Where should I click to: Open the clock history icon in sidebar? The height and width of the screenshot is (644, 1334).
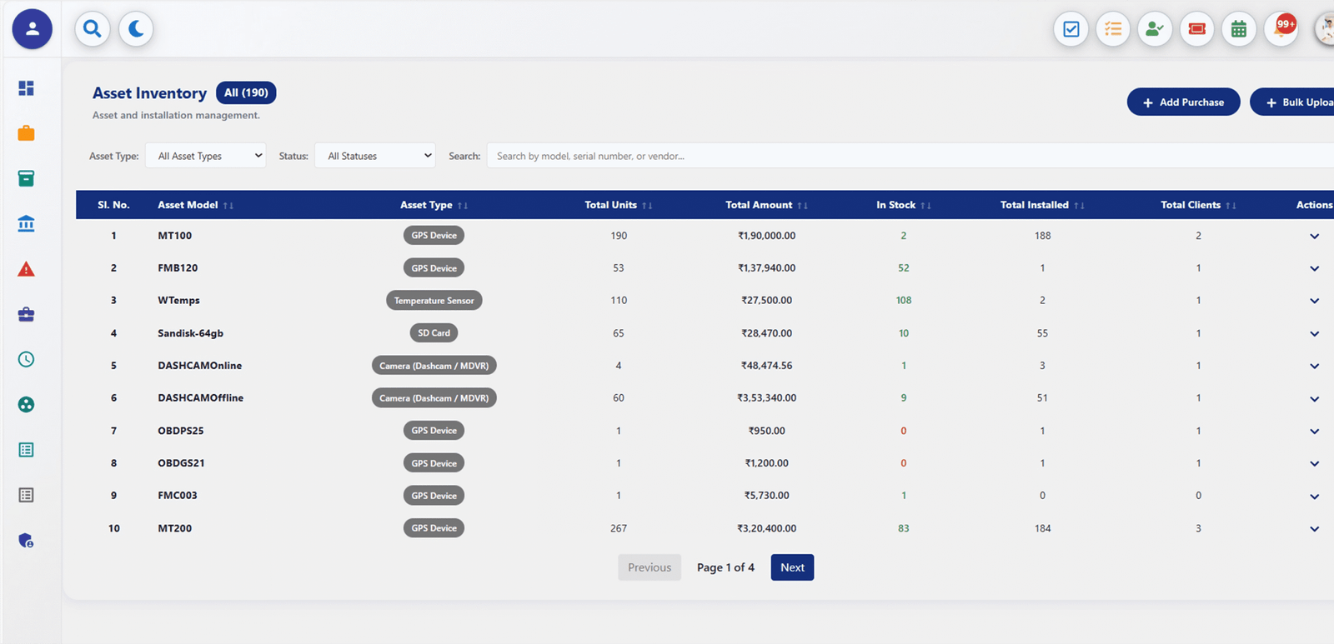pyautogui.click(x=26, y=359)
